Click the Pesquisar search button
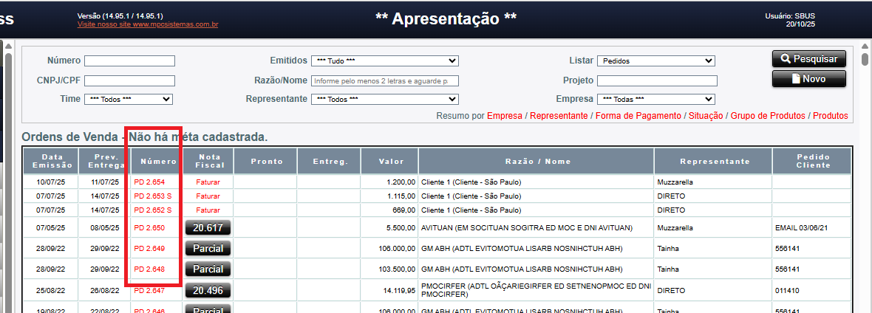This screenshot has width=872, height=313. (808, 59)
